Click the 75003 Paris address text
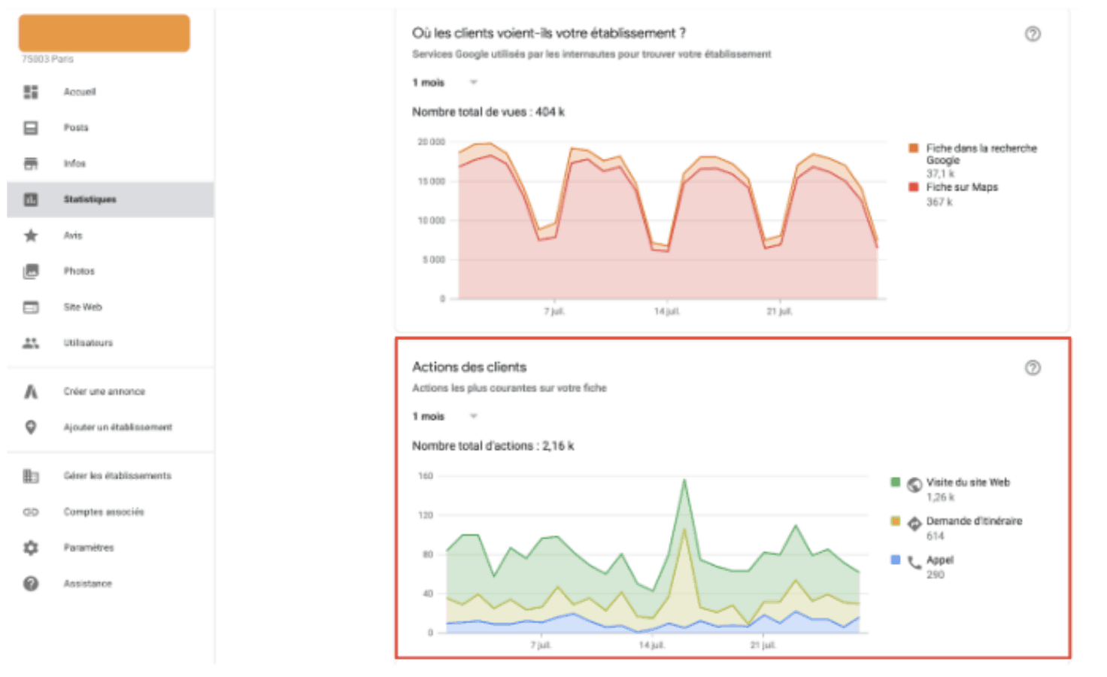1107x677 pixels. click(47, 59)
